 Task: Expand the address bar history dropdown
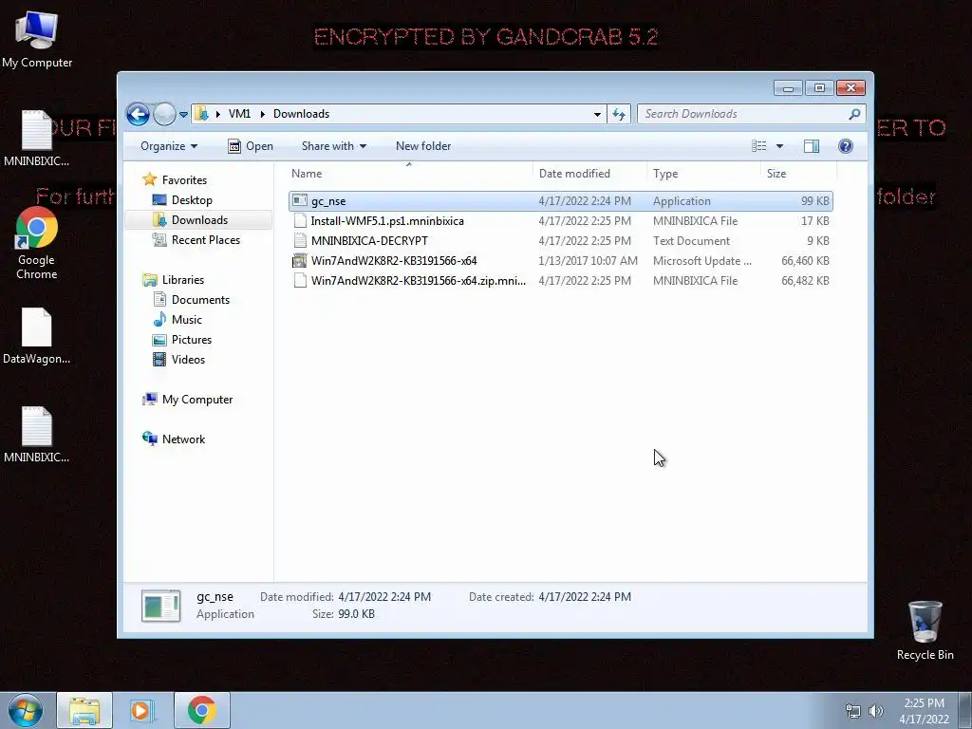(597, 114)
